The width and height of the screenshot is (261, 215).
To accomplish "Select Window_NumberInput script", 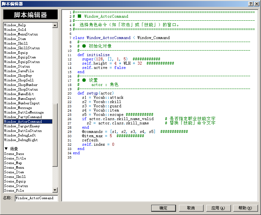I will pyautogui.click(x=28, y=103).
